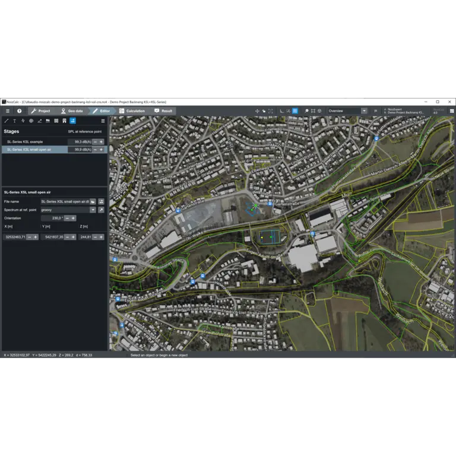Click the hand select mode icon

pyautogui.click(x=264, y=111)
